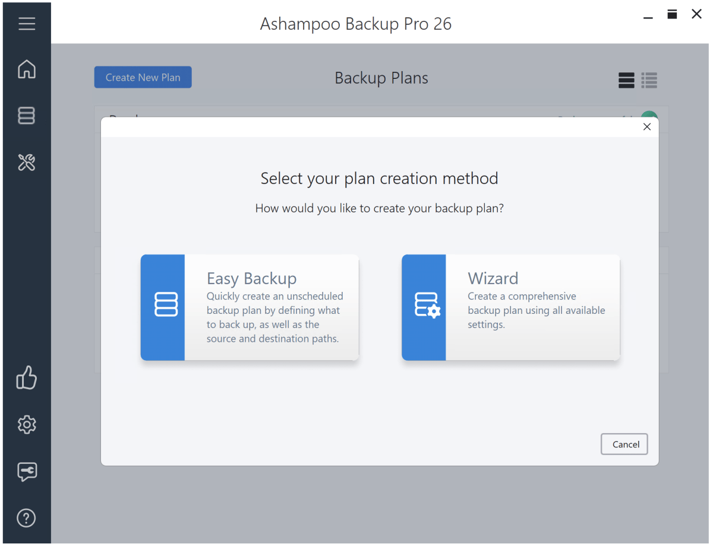Switch to the large list view
This screenshot has width=713, height=547.
626,80
